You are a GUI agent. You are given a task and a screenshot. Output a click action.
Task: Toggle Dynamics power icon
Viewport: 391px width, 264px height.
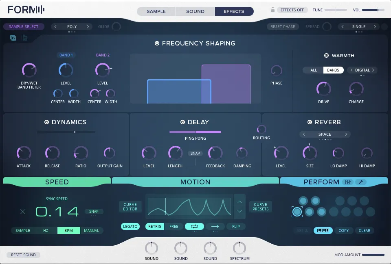[x=46, y=122]
